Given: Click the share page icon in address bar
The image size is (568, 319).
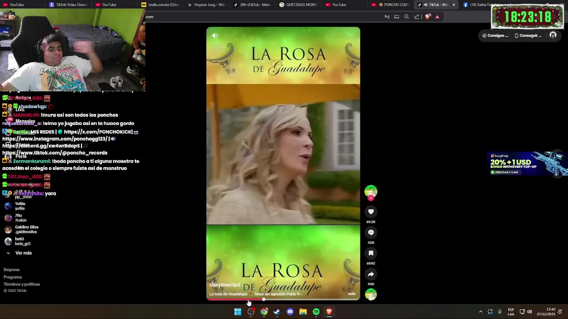Looking at the screenshot, I should 417,17.
